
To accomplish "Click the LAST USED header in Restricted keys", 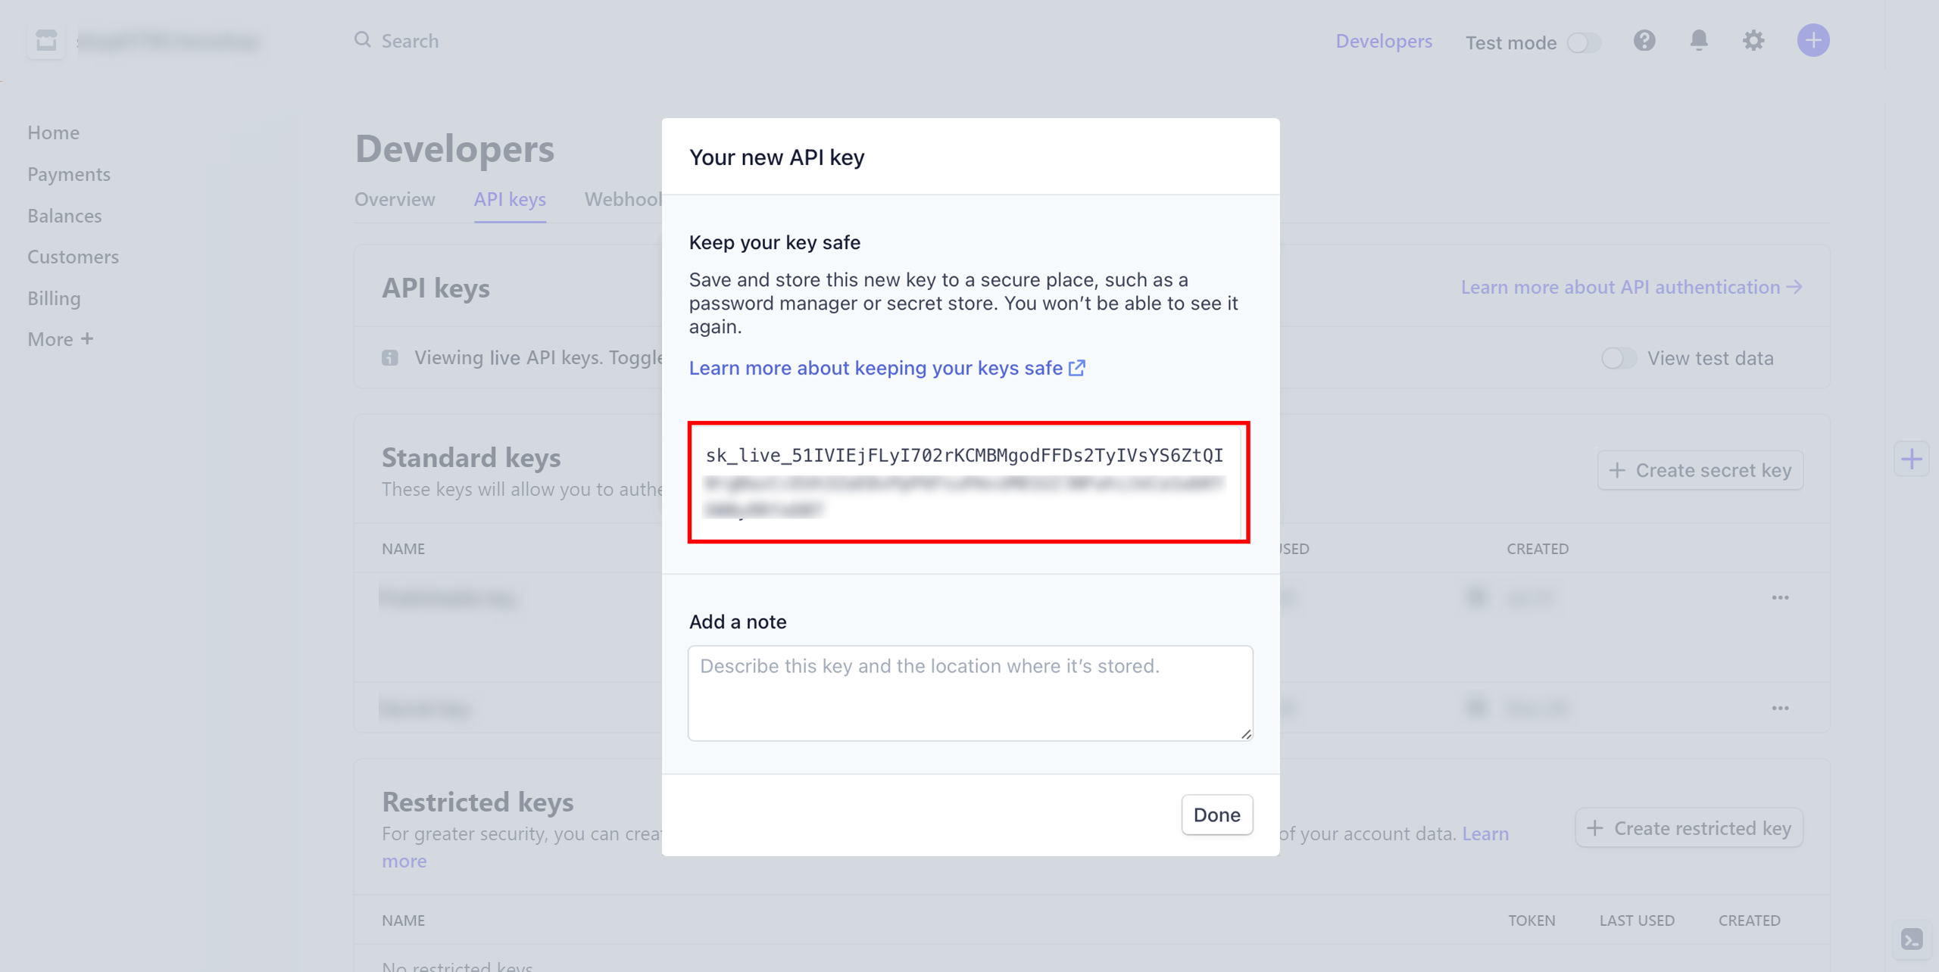I will click(x=1637, y=921).
